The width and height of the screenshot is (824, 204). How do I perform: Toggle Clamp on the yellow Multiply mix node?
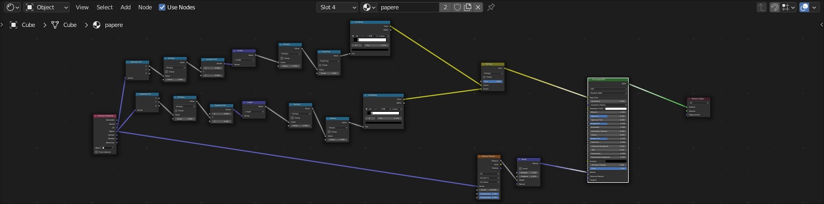484,77
